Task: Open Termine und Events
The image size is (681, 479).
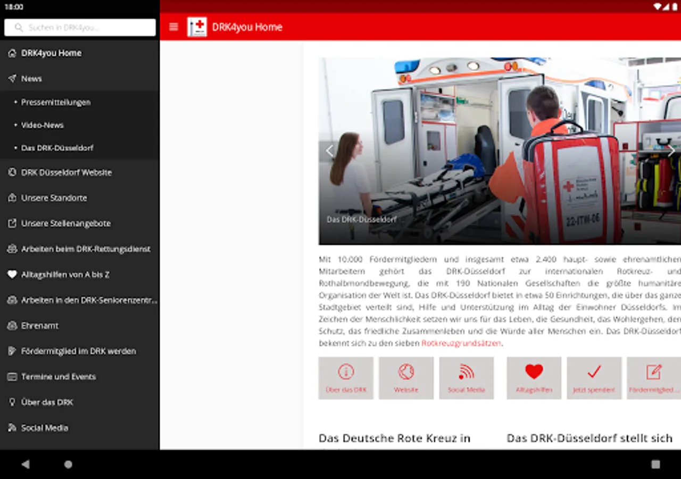Action: (x=80, y=377)
